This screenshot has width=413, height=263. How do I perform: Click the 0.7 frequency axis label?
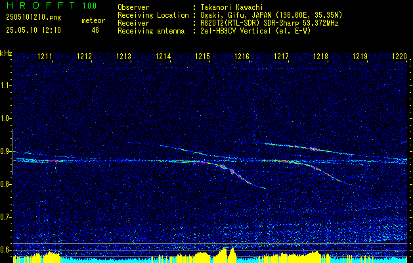point(5,217)
